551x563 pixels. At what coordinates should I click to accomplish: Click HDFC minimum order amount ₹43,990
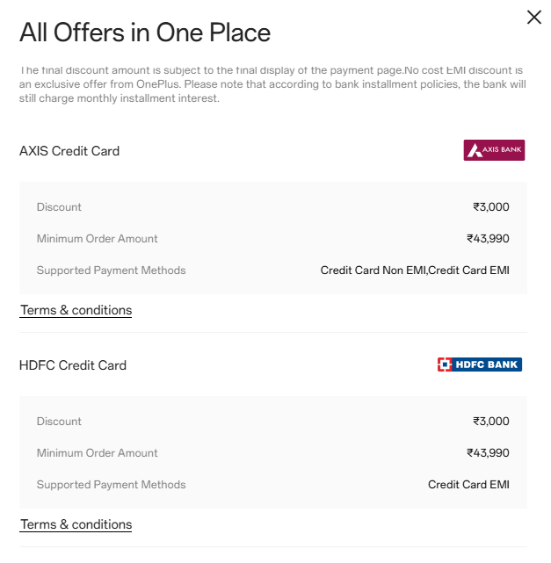point(488,453)
